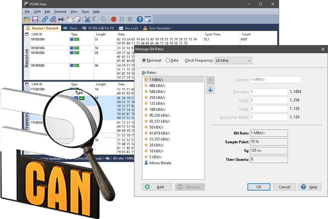Select 500 kBit/s in the bit rates list
The width and height of the screenshot is (328, 219).
point(174,92)
